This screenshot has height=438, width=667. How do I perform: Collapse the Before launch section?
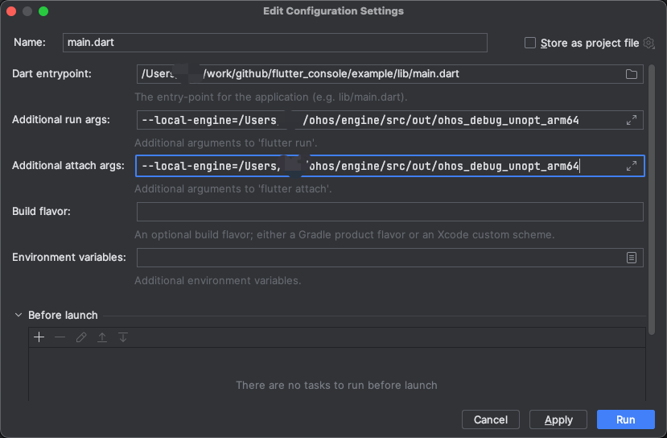pos(19,315)
